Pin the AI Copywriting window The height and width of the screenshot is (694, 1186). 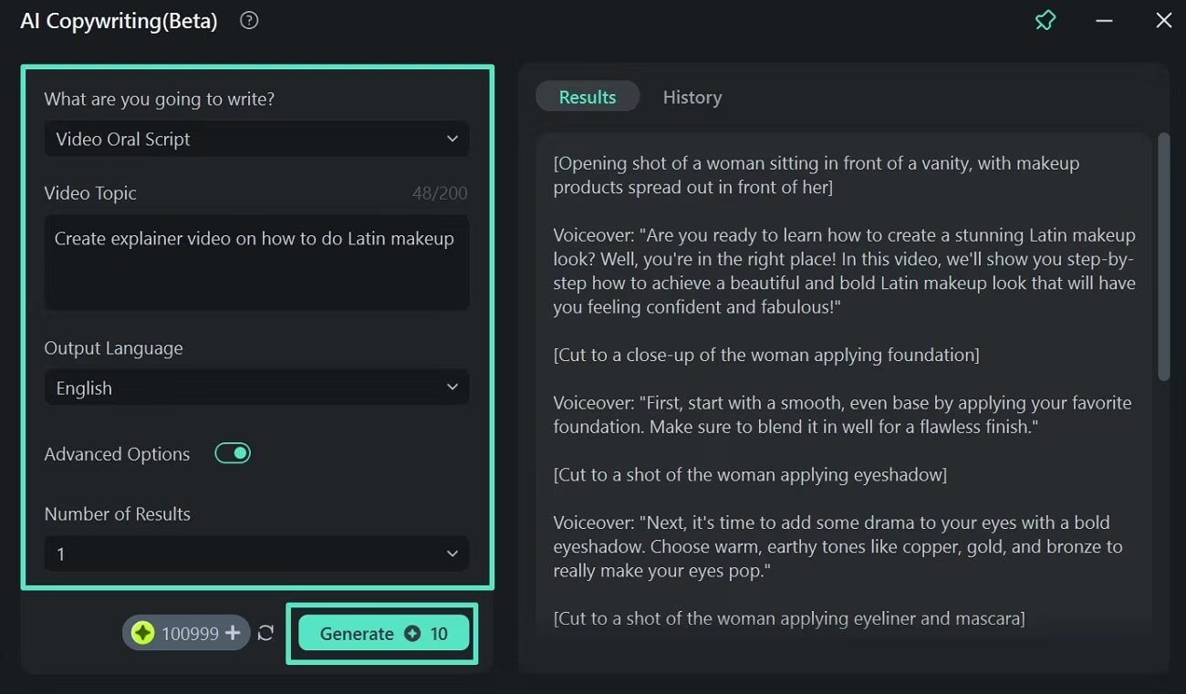point(1046,20)
